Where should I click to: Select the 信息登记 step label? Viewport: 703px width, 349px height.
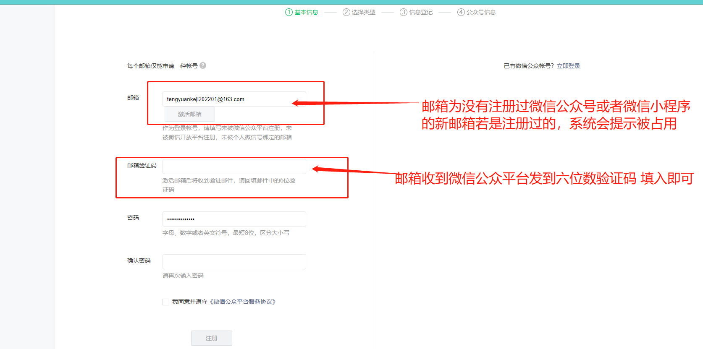point(421,12)
